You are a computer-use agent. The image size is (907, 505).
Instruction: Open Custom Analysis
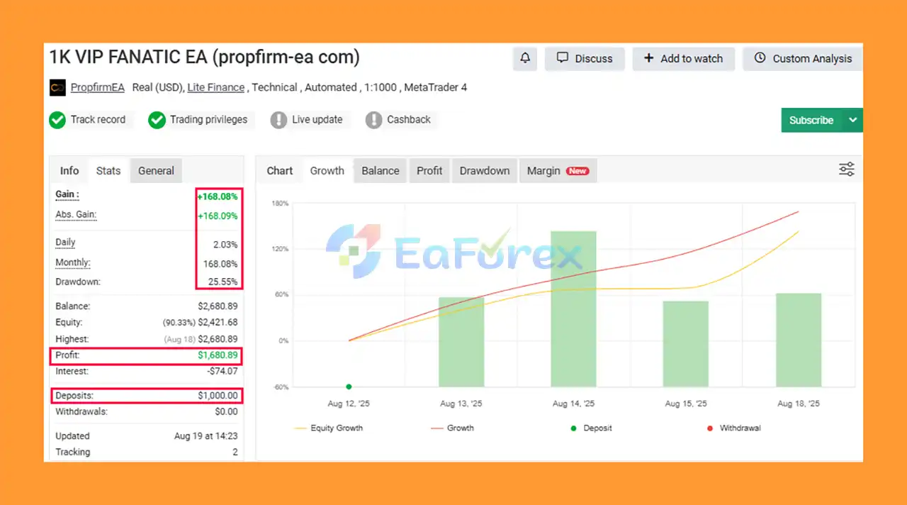[803, 59]
